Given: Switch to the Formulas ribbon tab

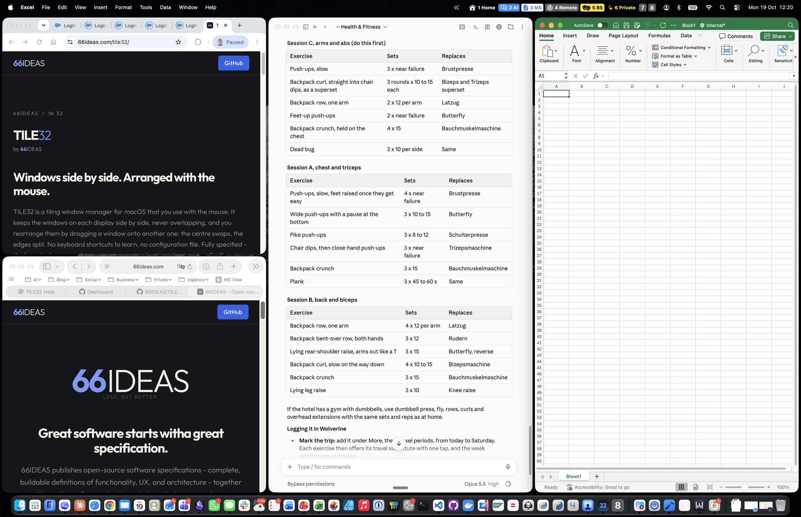Looking at the screenshot, I should [x=659, y=35].
